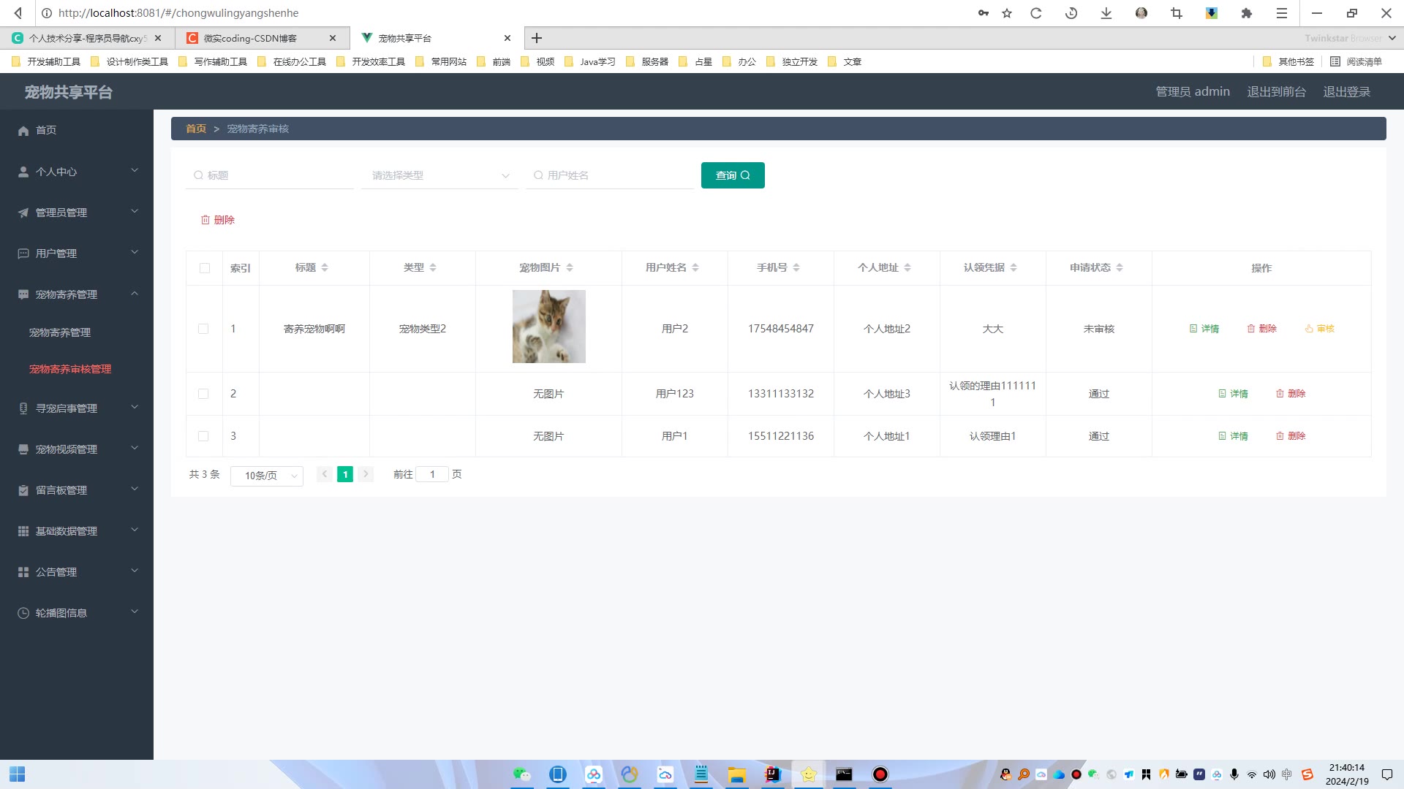
Task: Click the 公告管理 squares icon
Action: coord(23,572)
